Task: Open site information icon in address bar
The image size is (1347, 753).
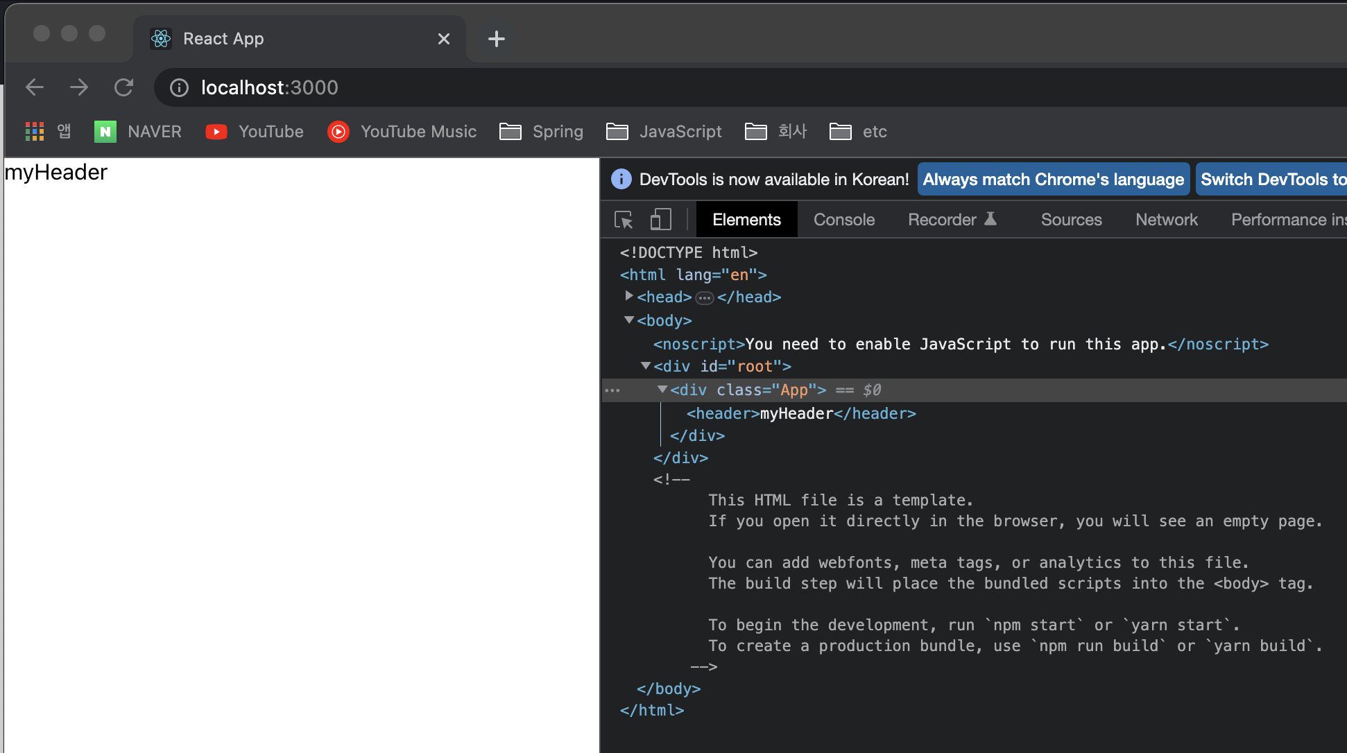Action: [x=179, y=87]
